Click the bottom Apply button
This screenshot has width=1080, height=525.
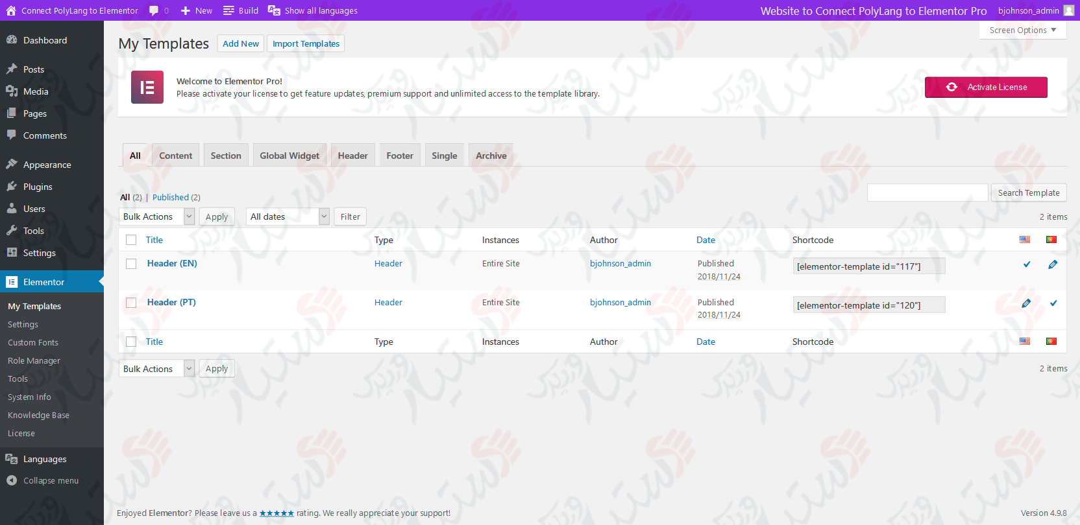(x=217, y=369)
